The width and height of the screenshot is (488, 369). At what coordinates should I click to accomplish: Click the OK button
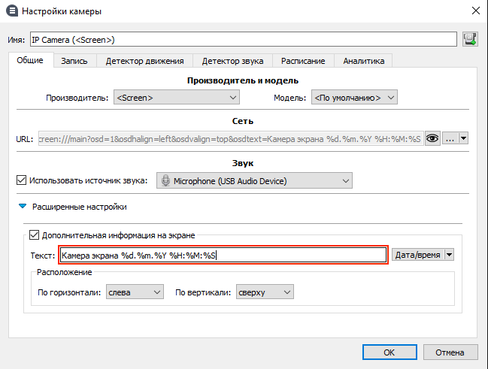(x=389, y=351)
